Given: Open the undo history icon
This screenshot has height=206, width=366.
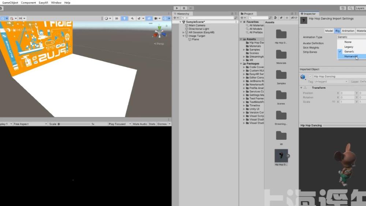Looking at the screenshot, I should click(343, 8).
